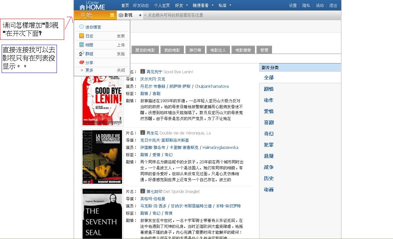The image size is (393, 239).
Task: Collapse the 开始 menu dropdown button
Action: pyautogui.click(x=112, y=15)
